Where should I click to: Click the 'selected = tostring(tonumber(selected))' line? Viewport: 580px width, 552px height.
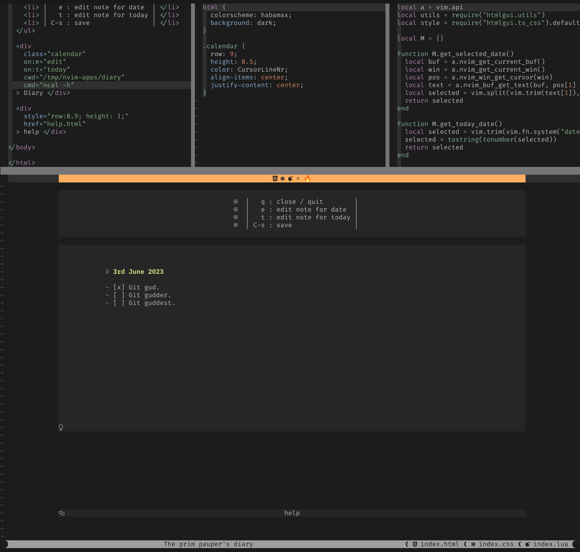coord(481,140)
